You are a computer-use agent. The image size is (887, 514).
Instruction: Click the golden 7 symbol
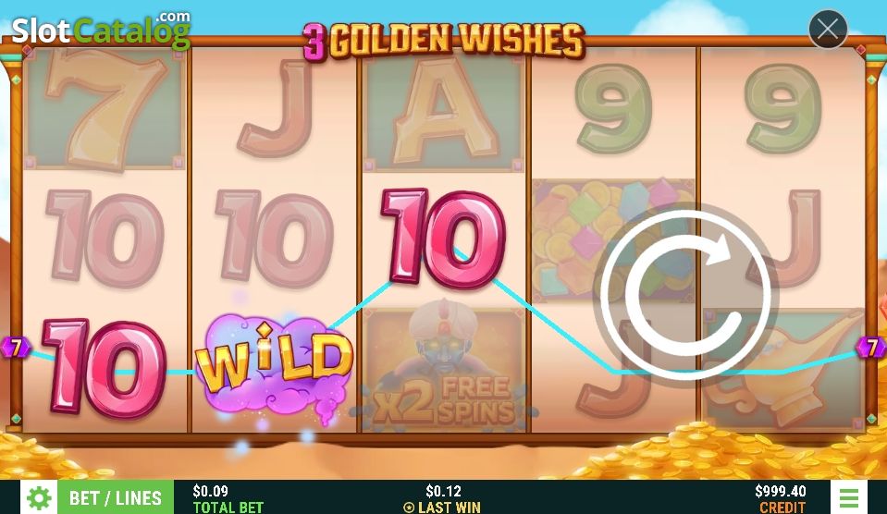tap(105, 108)
